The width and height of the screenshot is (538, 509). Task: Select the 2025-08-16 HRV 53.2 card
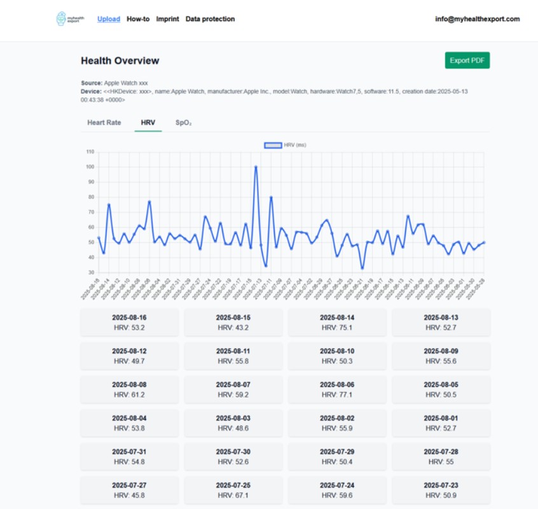tap(130, 322)
